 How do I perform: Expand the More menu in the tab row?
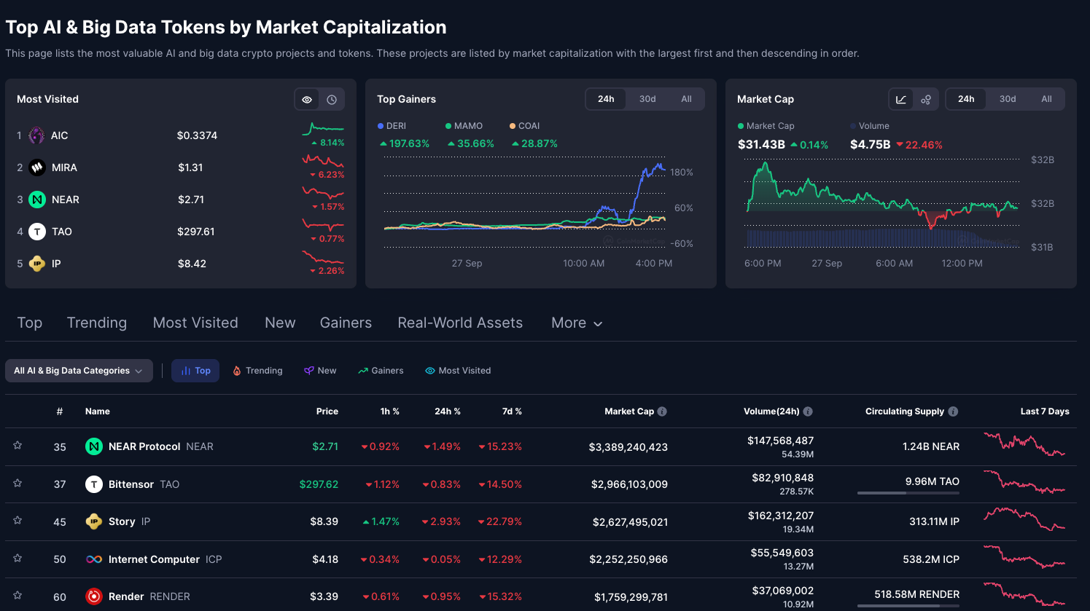[577, 323]
